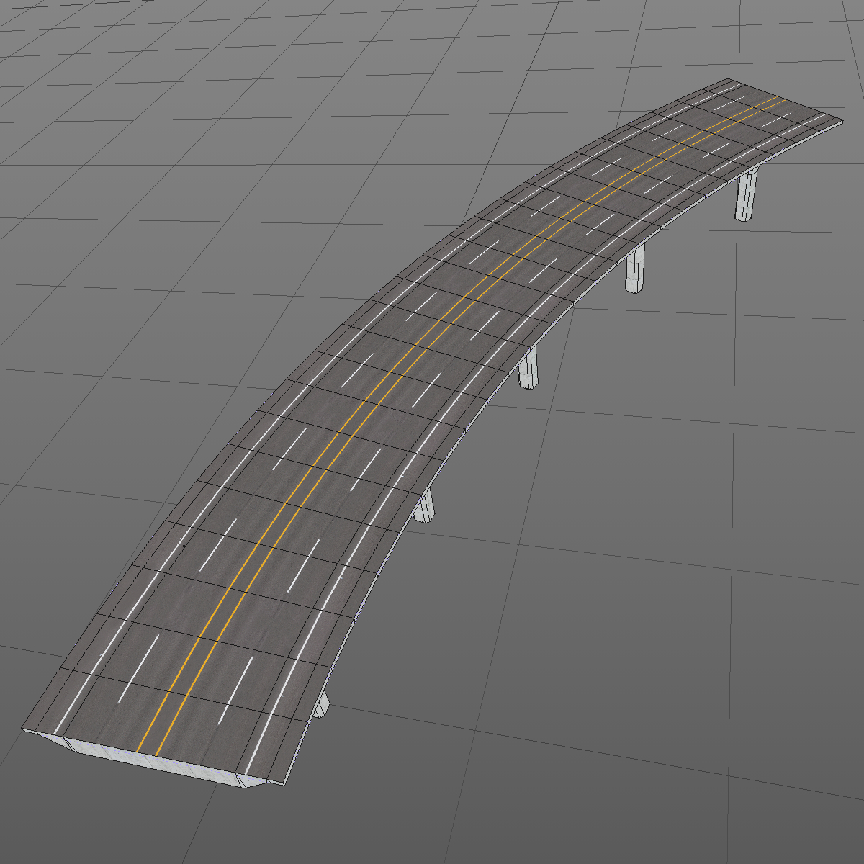Select the second pillar from the right end
Image resolution: width=864 pixels, height=864 pixels.
tap(635, 274)
